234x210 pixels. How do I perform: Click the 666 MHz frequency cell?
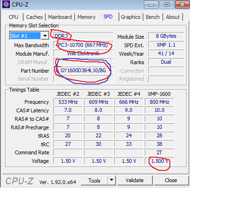point(129,102)
